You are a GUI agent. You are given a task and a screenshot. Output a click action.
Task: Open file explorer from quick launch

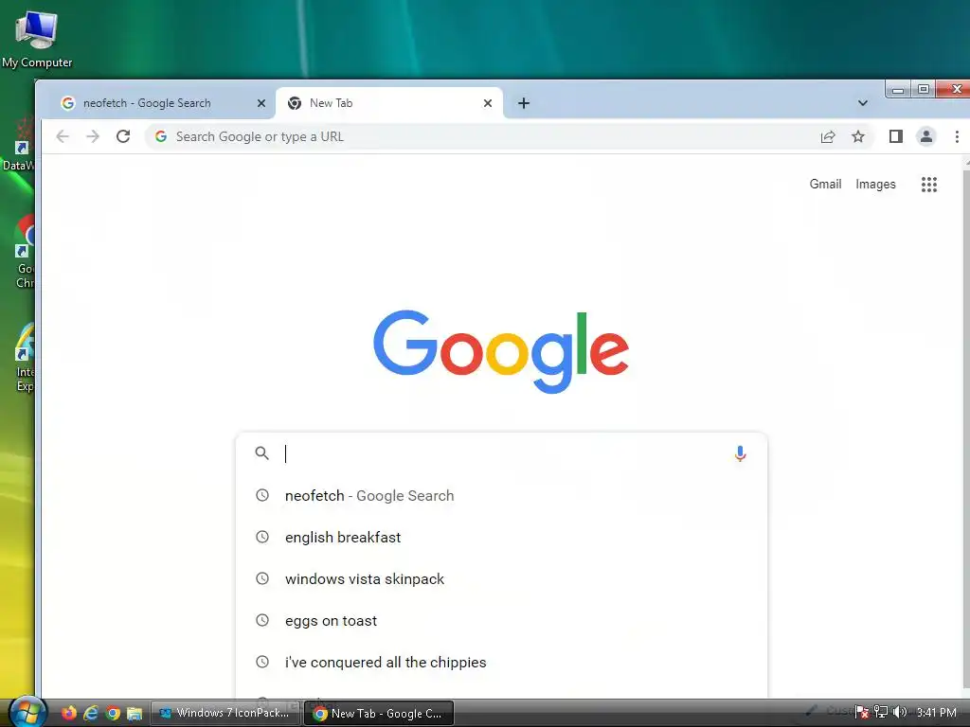[135, 714]
